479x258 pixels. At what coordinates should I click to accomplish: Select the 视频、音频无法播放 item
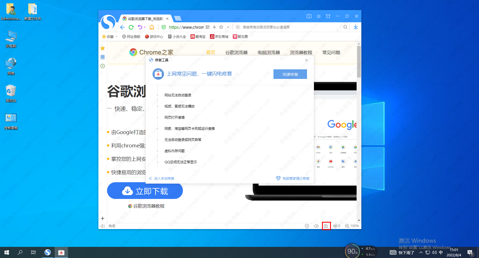coord(180,106)
